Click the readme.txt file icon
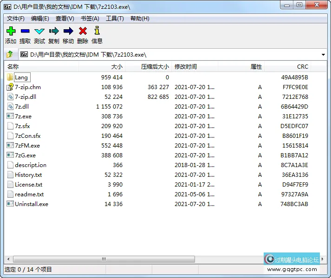Viewport: 331px width, 278px height. 10,194
